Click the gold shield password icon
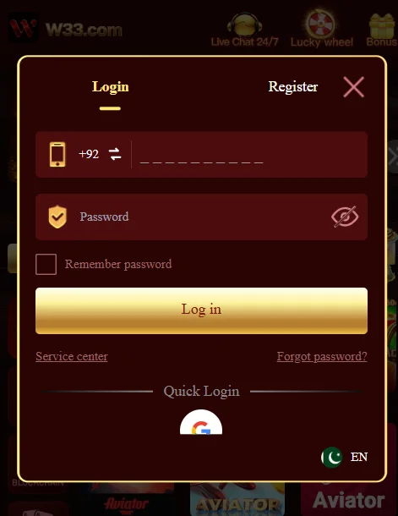This screenshot has width=398, height=516. (x=57, y=217)
